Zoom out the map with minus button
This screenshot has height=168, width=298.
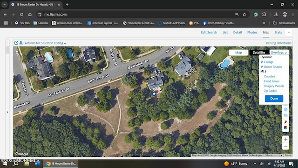pos(285,146)
